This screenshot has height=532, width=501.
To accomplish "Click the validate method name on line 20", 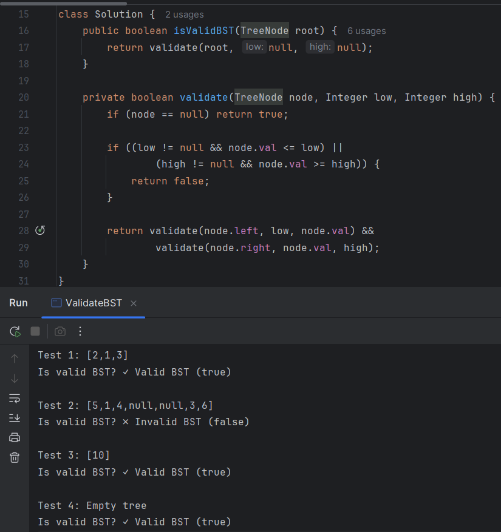I will click(x=204, y=97).
